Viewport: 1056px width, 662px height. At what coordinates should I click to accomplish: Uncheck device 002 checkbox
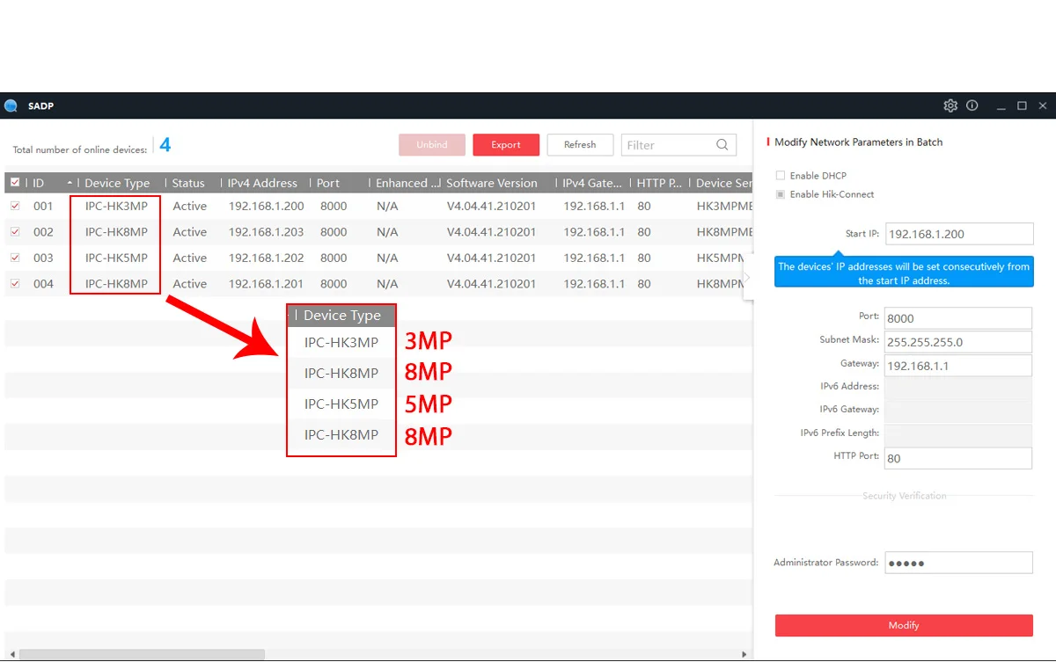15,232
